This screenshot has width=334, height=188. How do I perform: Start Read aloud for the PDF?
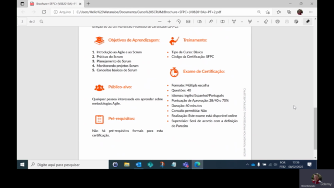[211, 21]
